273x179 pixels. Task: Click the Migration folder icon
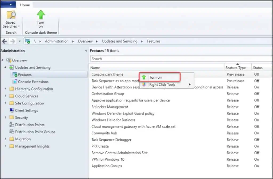coord(11,139)
